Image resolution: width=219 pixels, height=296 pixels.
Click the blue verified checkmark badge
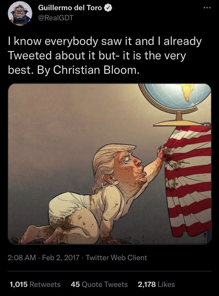click(108, 8)
